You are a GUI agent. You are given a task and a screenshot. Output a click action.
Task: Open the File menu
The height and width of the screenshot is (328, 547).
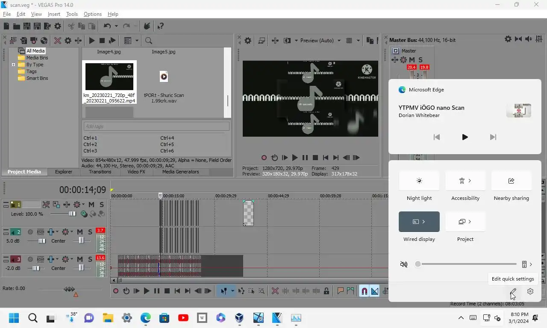(7, 14)
